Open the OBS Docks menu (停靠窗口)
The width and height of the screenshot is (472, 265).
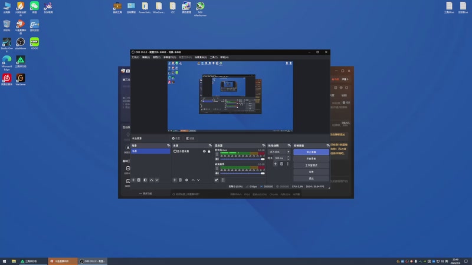click(169, 57)
